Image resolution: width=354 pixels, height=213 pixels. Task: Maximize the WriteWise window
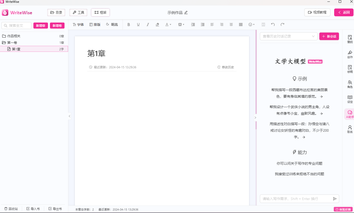(340, 2)
